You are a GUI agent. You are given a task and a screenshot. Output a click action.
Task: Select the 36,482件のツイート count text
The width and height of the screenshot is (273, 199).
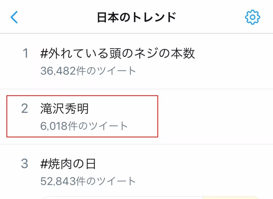tap(88, 71)
